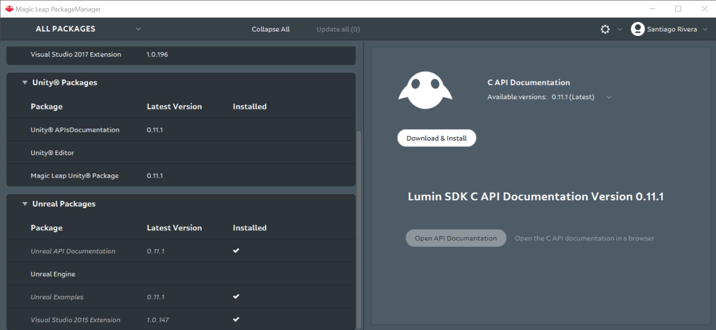Open the Available versions dropdown

pos(609,97)
